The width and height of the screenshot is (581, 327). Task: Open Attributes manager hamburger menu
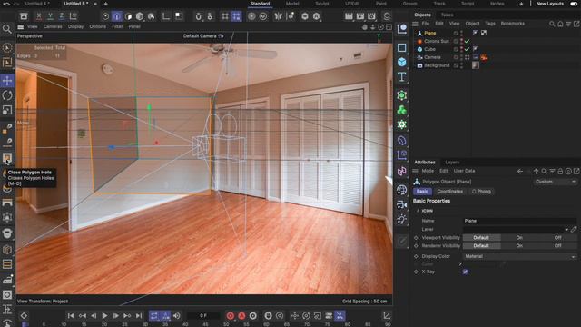click(416, 171)
